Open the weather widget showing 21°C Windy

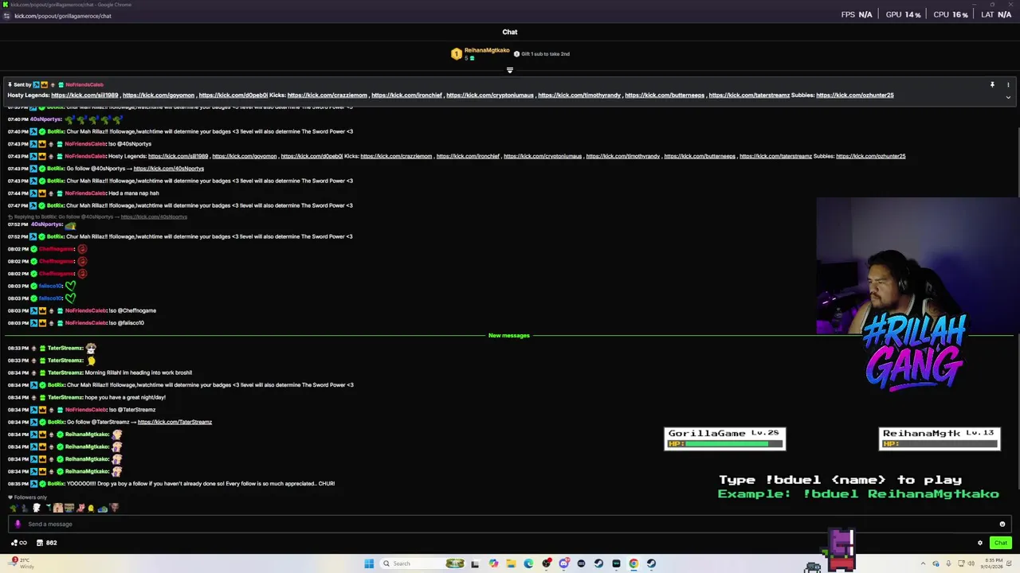22,563
